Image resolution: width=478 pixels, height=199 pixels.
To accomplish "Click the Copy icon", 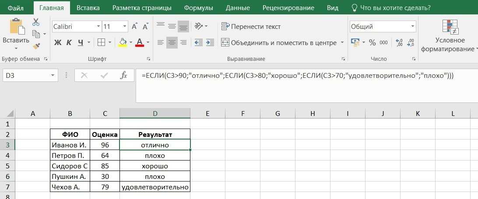I will 36,34.
